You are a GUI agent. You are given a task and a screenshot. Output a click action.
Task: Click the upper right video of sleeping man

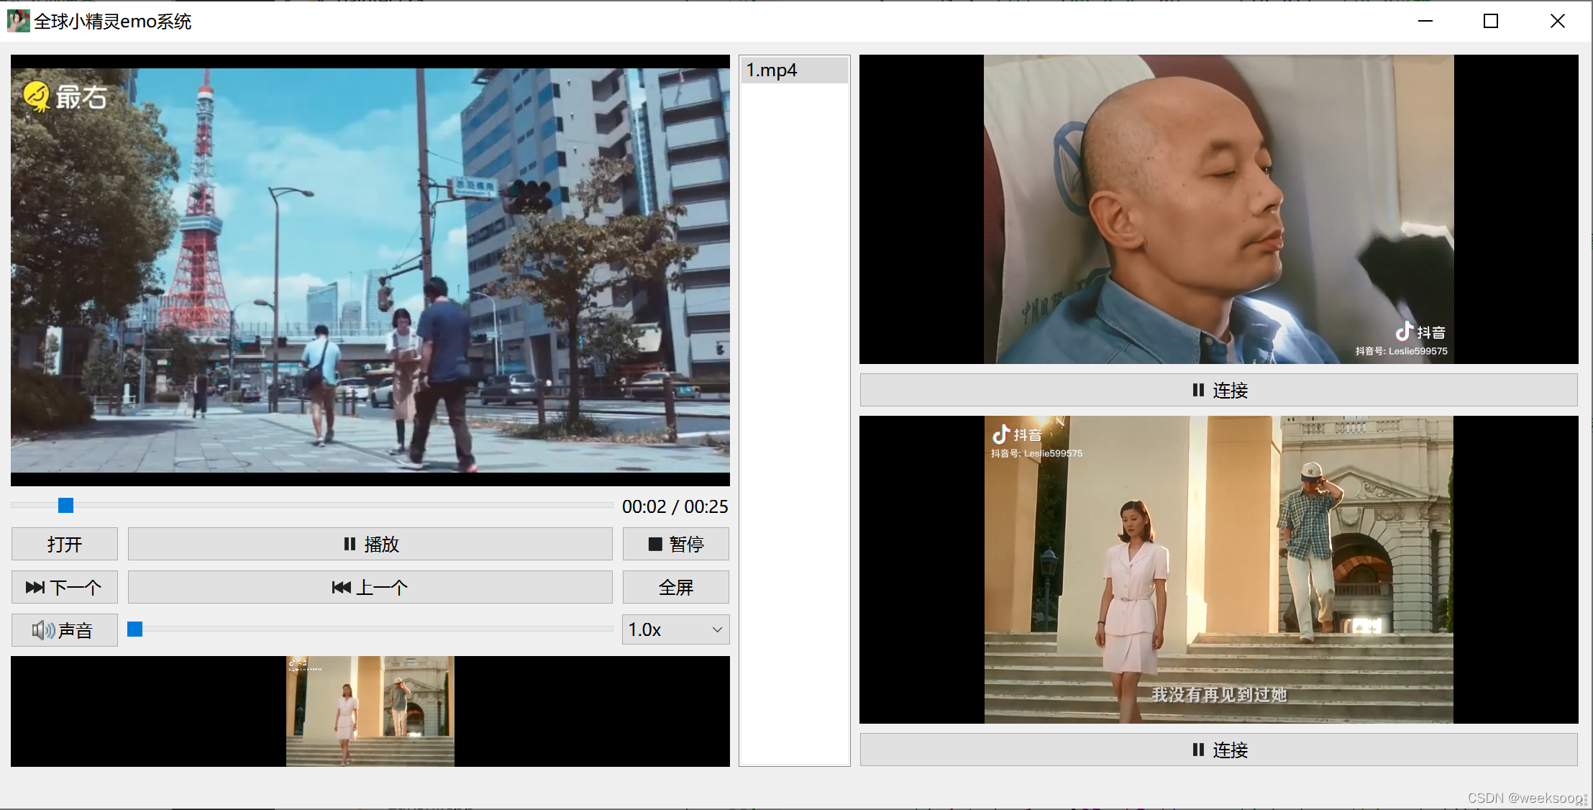click(1219, 209)
